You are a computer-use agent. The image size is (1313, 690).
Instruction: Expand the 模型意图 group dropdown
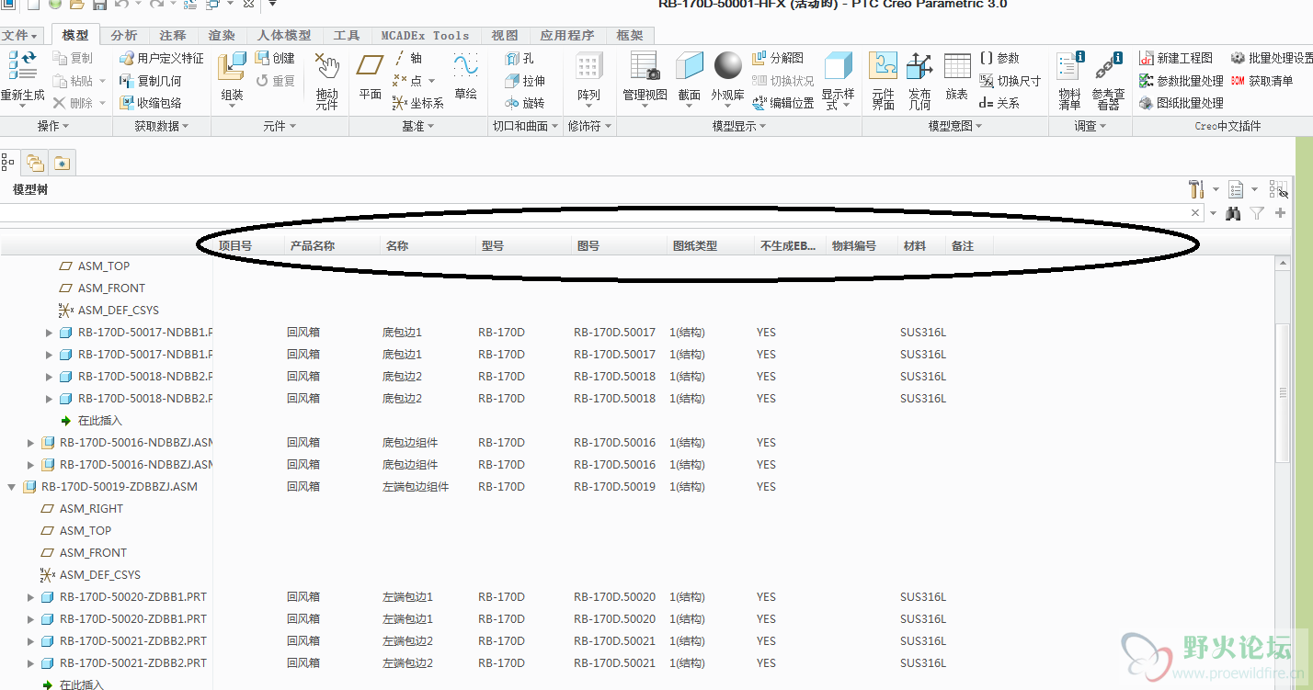955,127
